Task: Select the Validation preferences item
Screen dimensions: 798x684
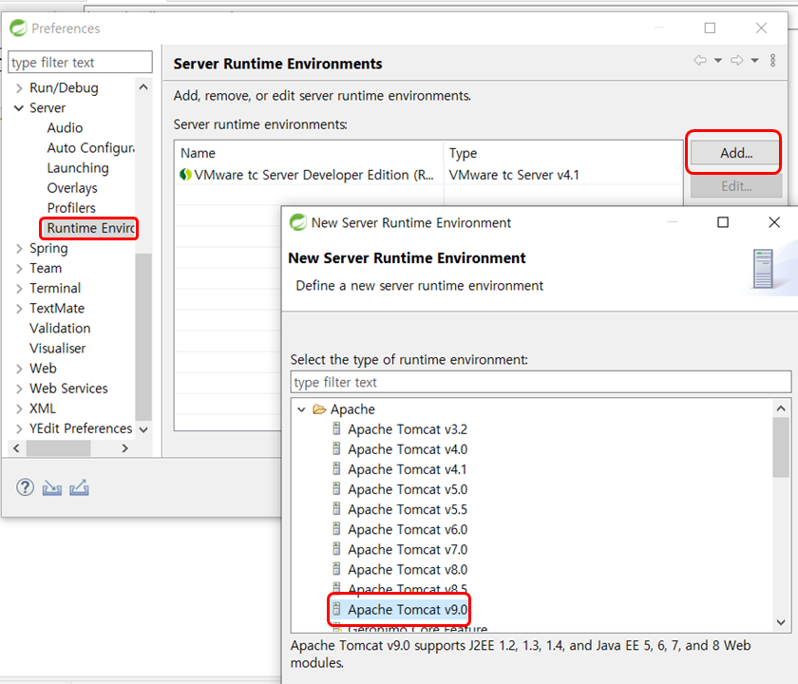Action: pyautogui.click(x=60, y=329)
